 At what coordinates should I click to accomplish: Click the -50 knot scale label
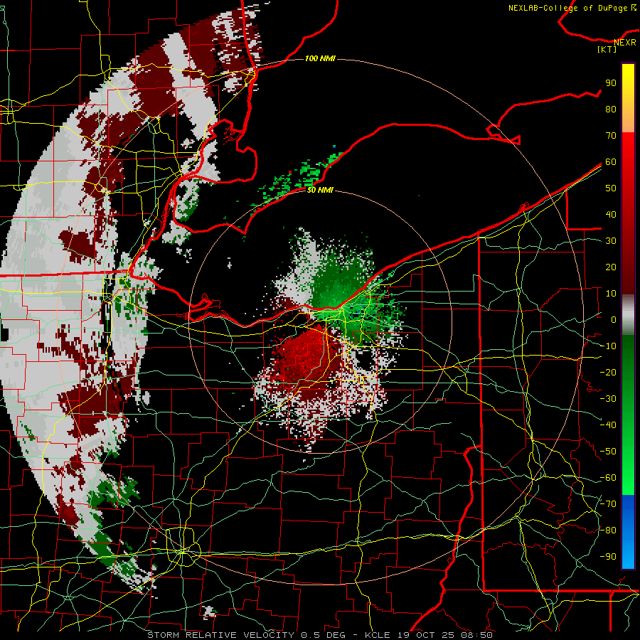point(608,452)
